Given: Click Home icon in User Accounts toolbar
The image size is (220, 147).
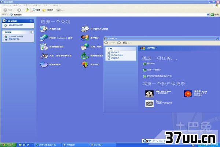Looking at the screenshot, I should coord(125,43).
